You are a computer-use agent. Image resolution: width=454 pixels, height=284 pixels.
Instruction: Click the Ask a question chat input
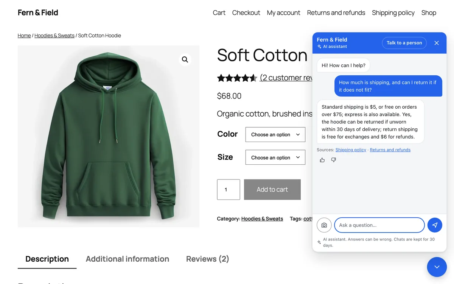[x=379, y=225]
